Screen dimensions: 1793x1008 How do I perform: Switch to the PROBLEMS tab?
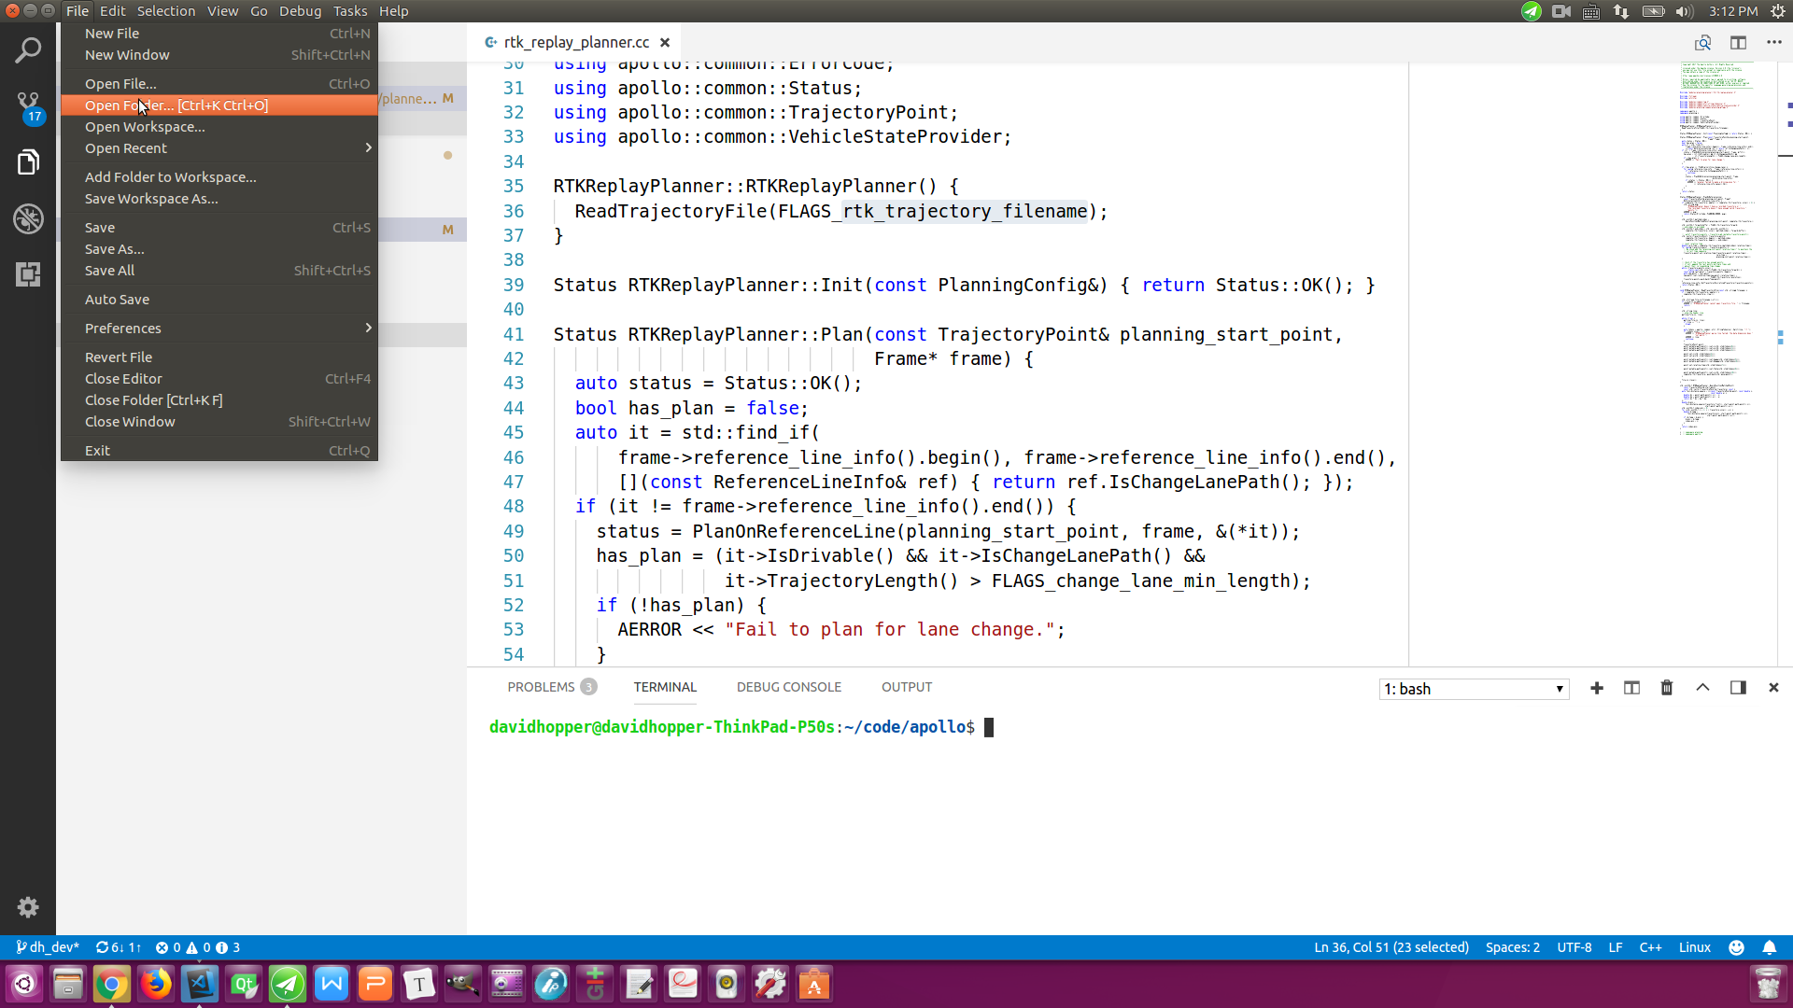tap(551, 687)
